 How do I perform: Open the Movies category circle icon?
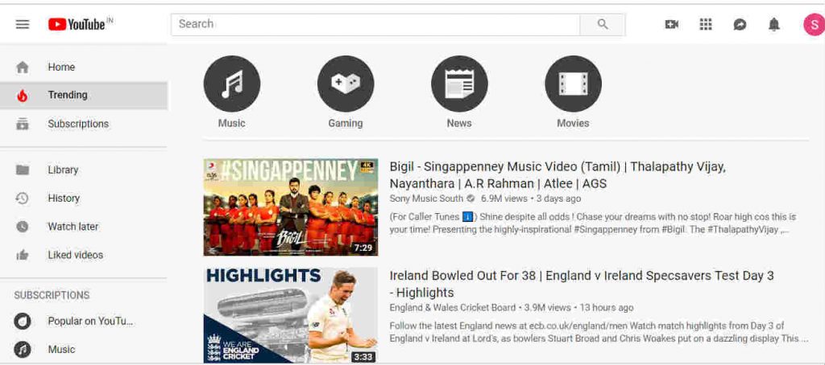click(x=573, y=84)
